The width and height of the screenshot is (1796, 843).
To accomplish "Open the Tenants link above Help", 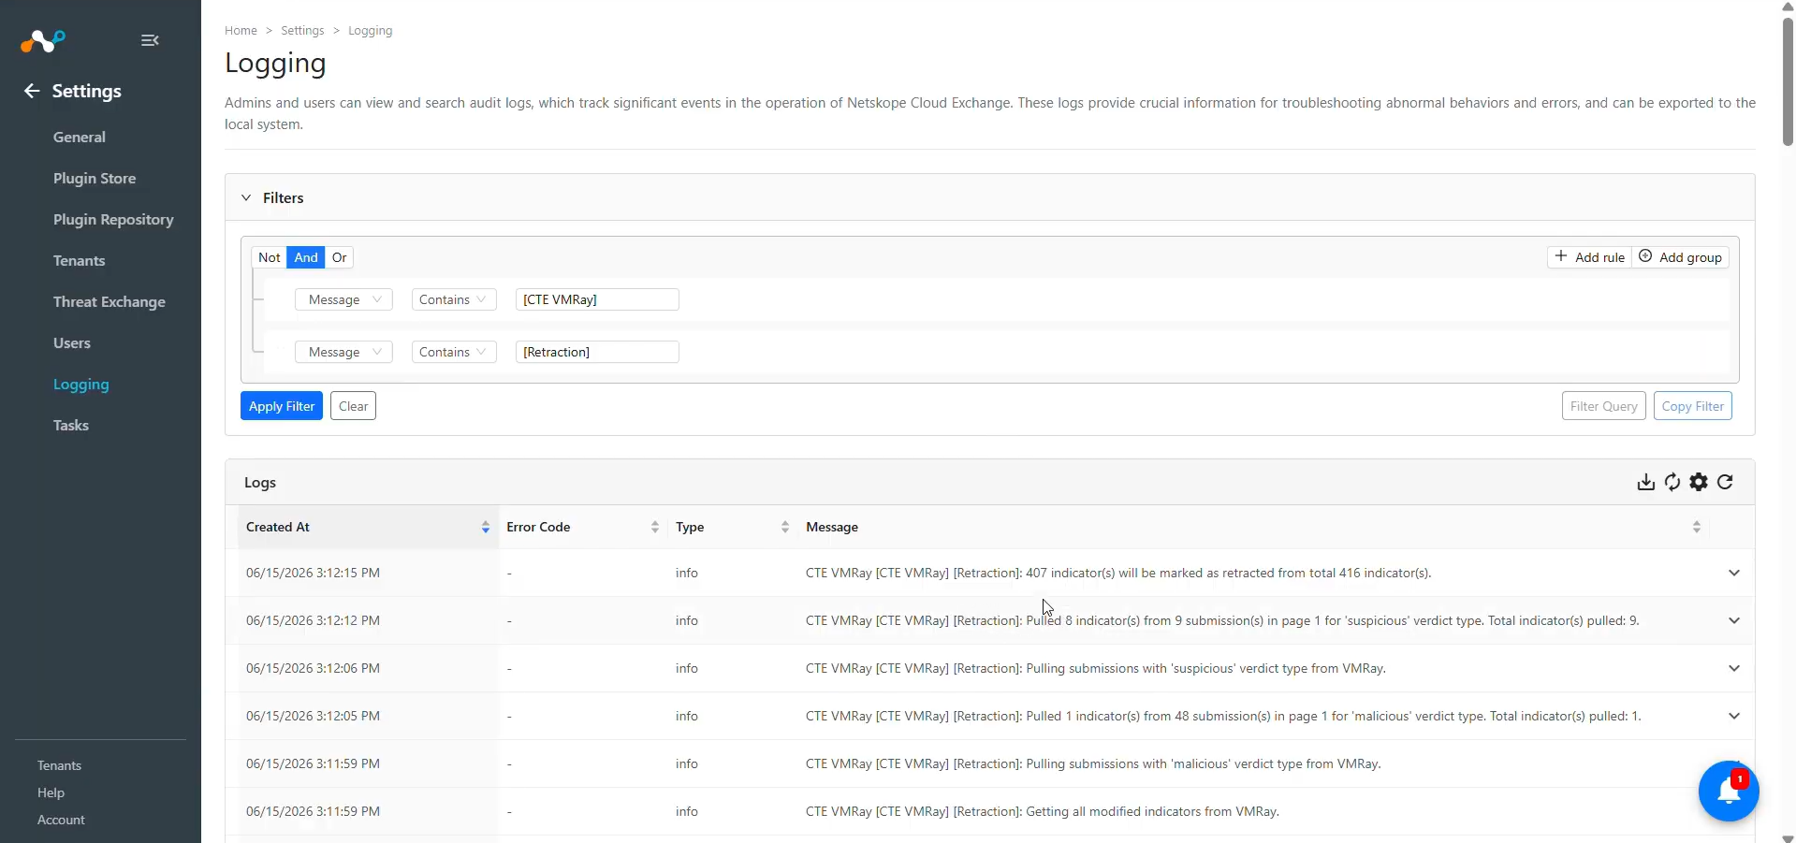I will coord(59,765).
